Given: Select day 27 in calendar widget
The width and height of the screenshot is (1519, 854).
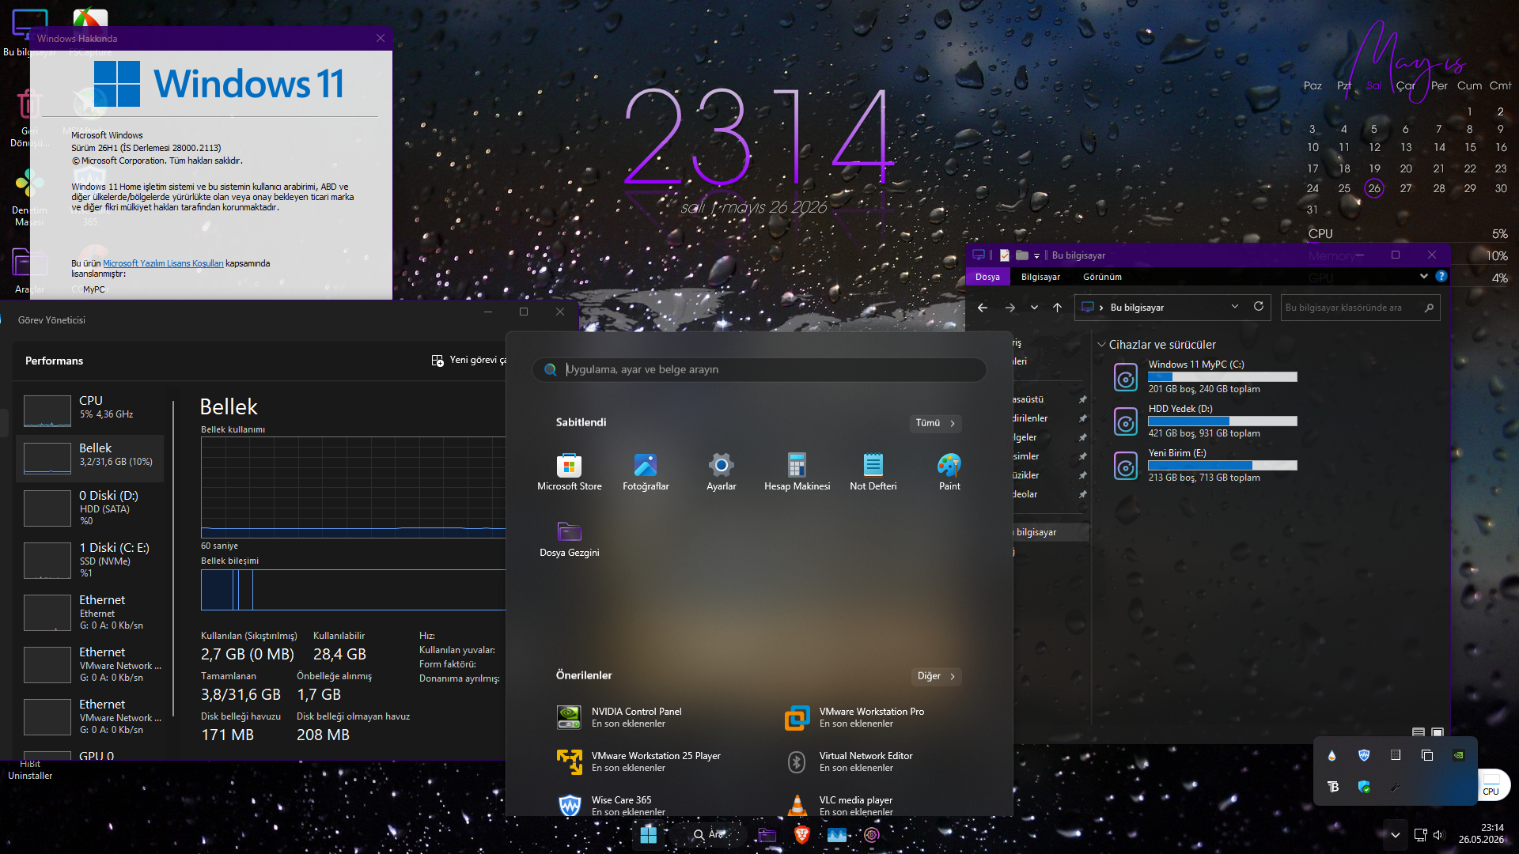Looking at the screenshot, I should coord(1406,188).
